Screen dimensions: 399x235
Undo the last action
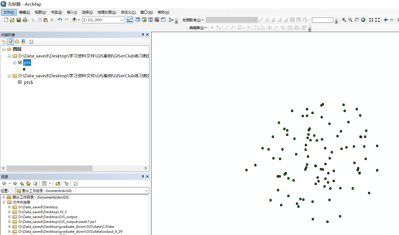60,20
